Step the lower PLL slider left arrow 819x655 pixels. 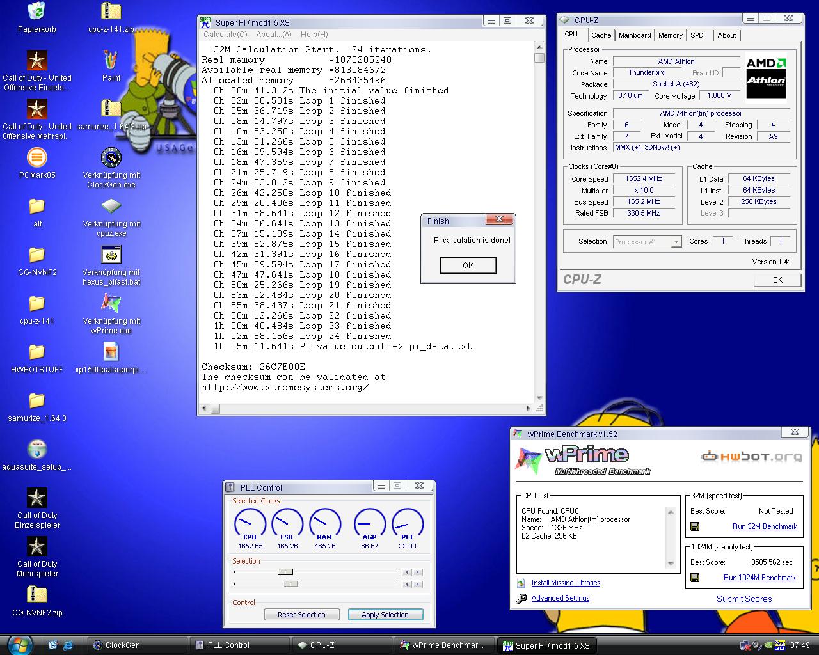click(407, 584)
